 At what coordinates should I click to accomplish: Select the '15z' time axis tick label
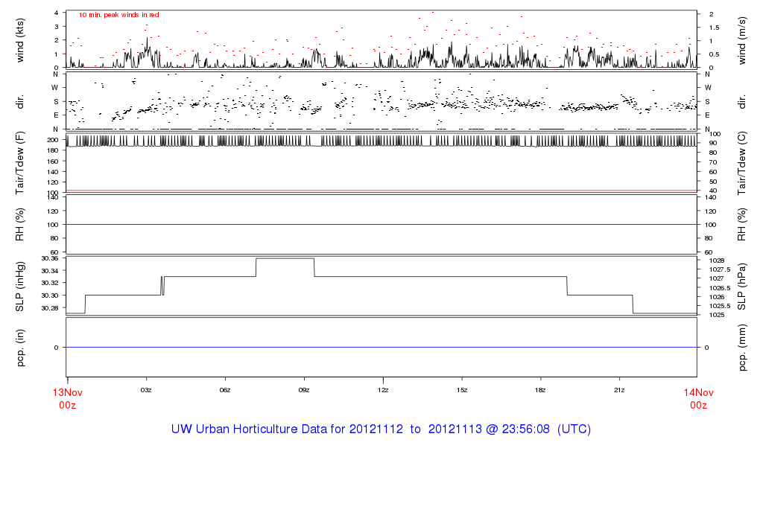coord(462,390)
